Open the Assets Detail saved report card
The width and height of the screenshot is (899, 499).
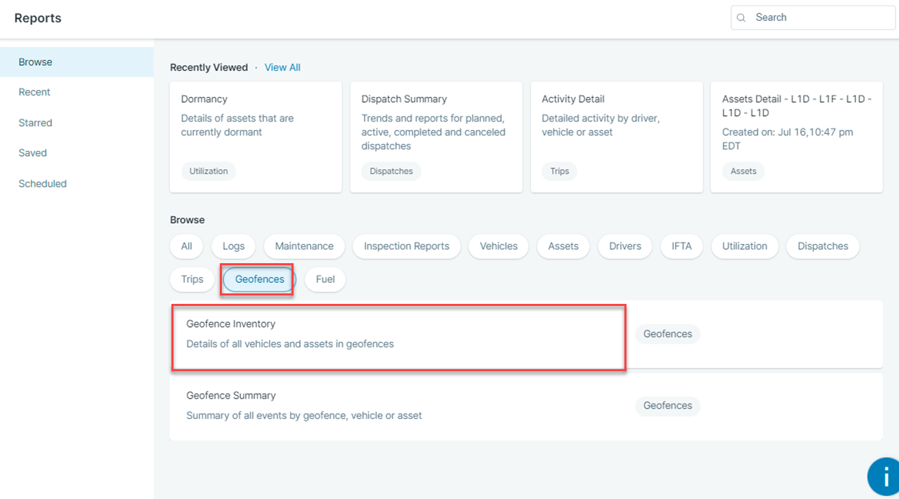tap(796, 137)
